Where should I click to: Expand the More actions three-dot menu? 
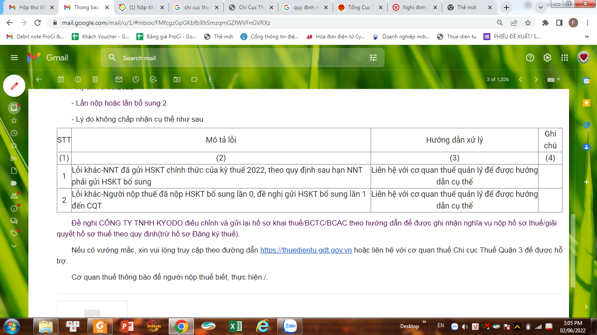pos(210,79)
